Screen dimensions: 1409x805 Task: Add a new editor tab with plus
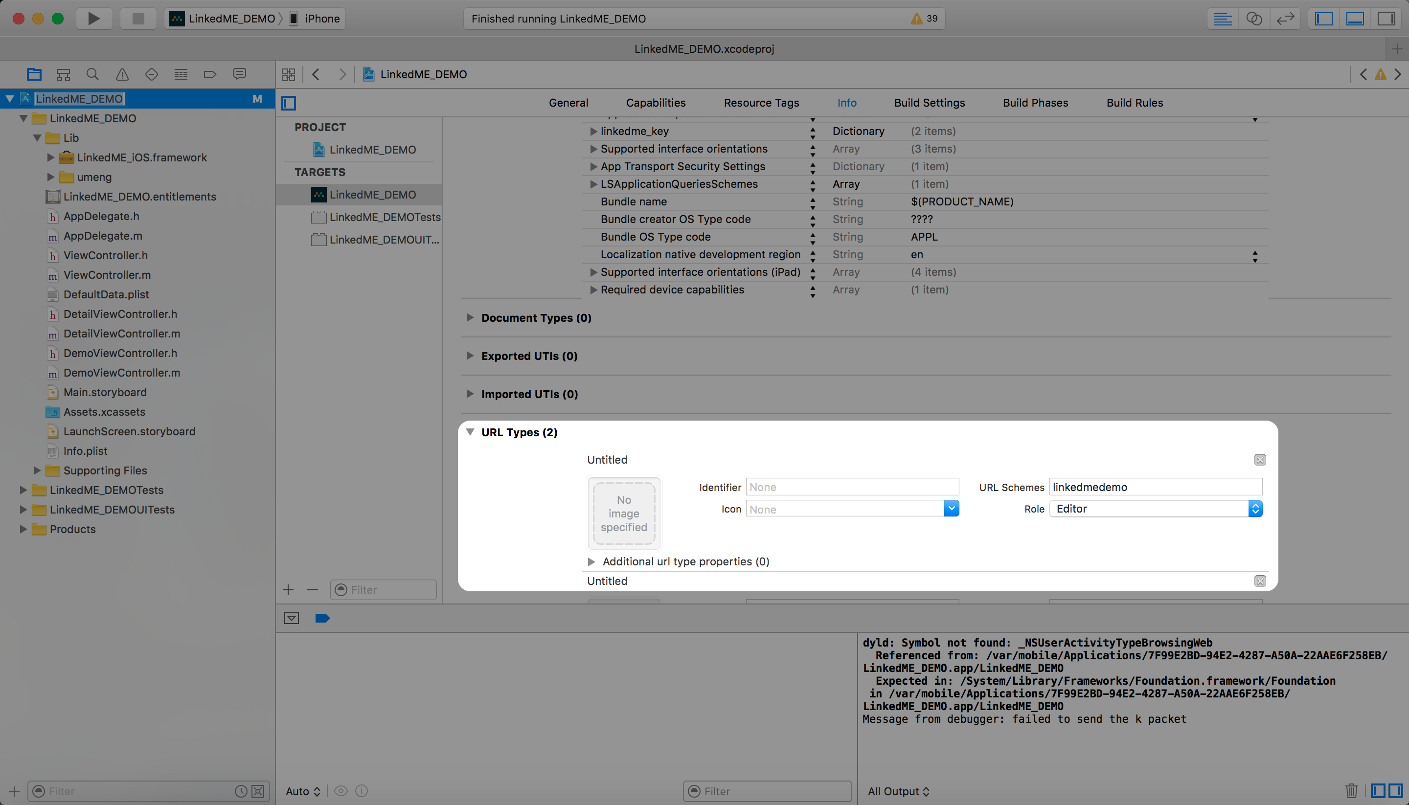[x=1397, y=48]
